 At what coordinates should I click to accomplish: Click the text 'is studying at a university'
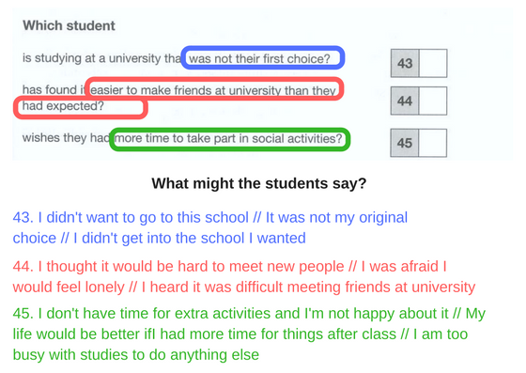point(92,58)
